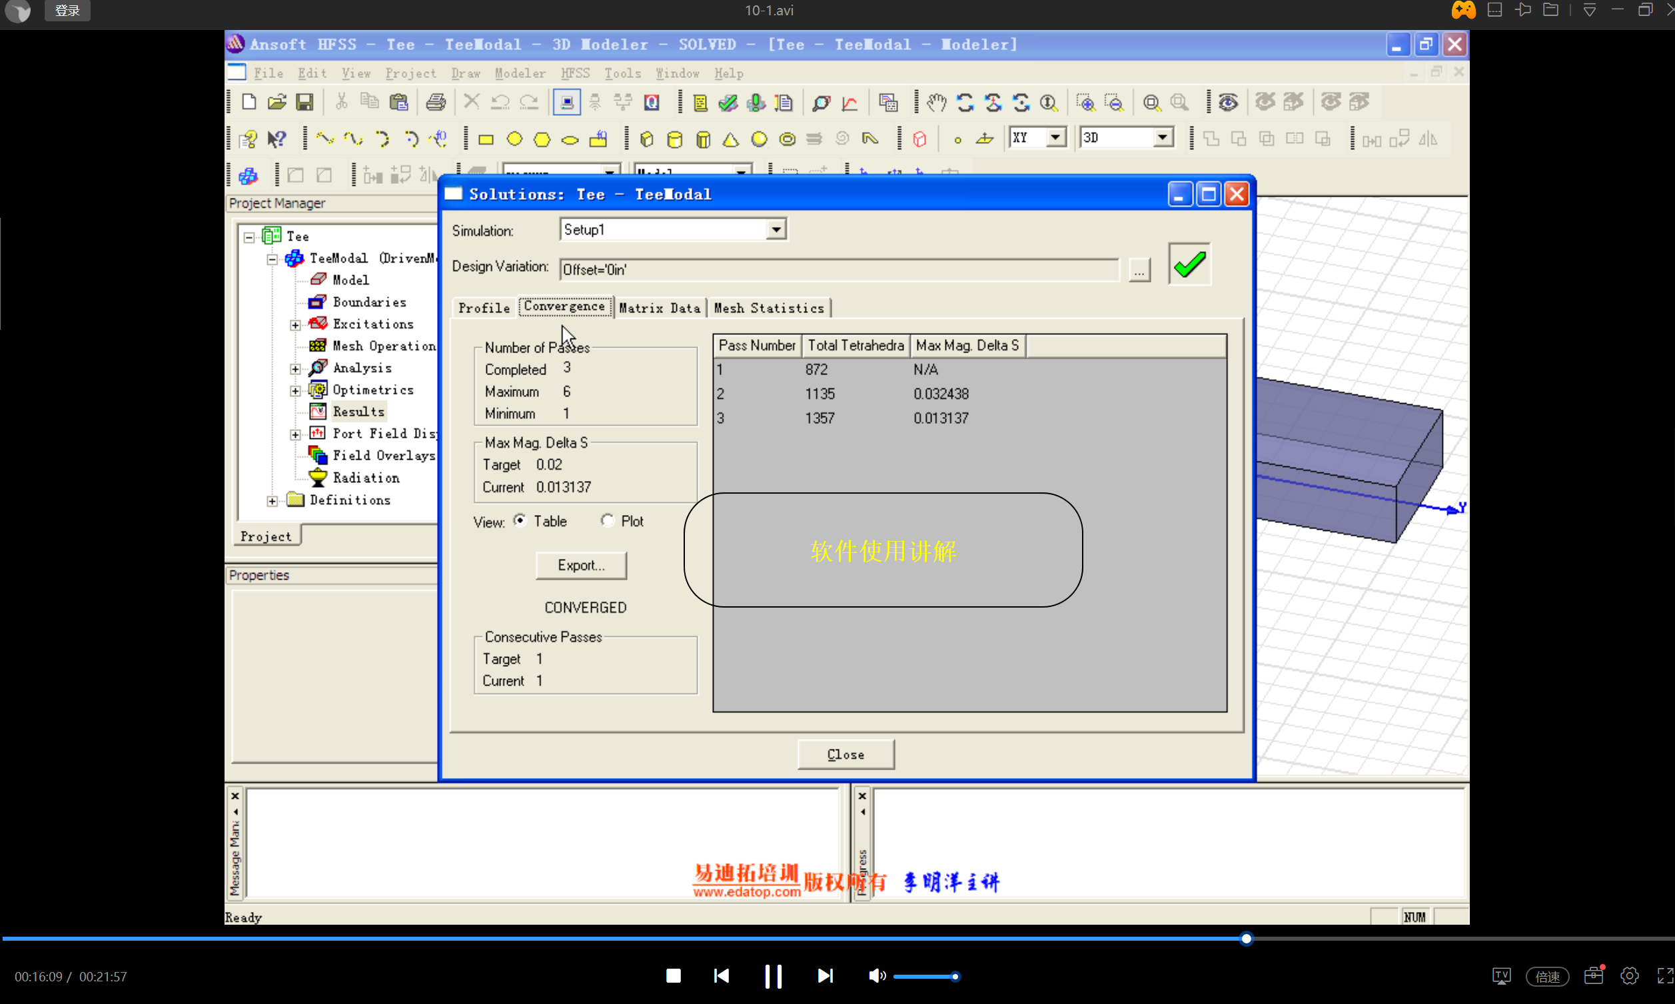Switch to the Mesh Statistics tab

(769, 308)
